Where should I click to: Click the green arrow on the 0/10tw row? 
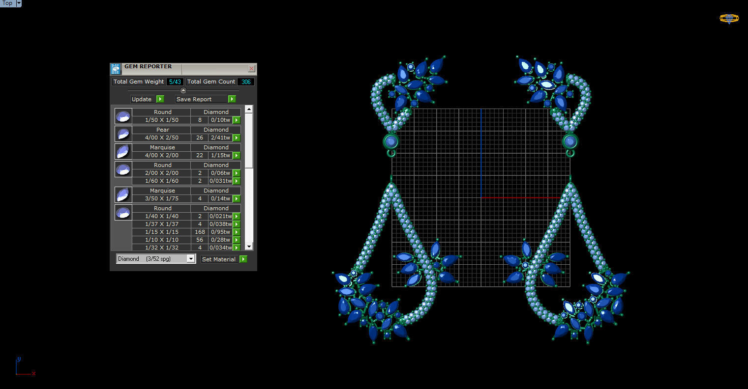tap(237, 120)
